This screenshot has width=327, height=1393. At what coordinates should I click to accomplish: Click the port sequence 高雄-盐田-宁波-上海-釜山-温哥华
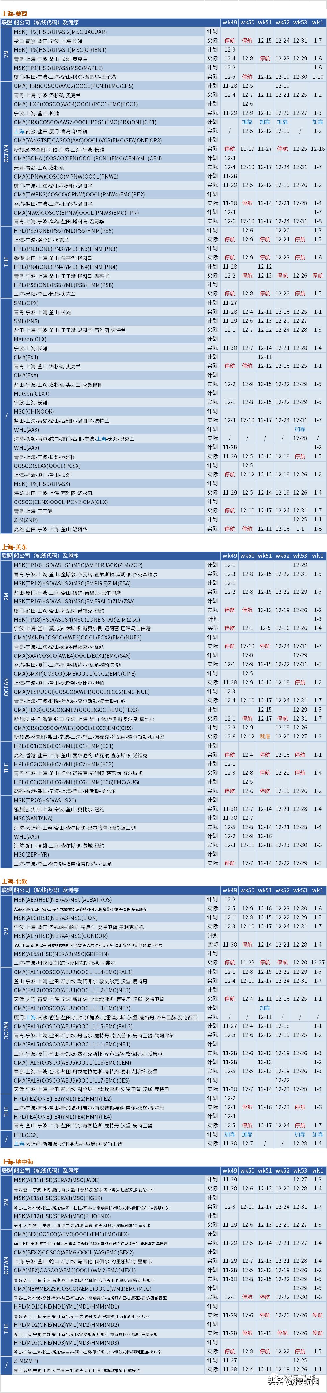coord(51,529)
